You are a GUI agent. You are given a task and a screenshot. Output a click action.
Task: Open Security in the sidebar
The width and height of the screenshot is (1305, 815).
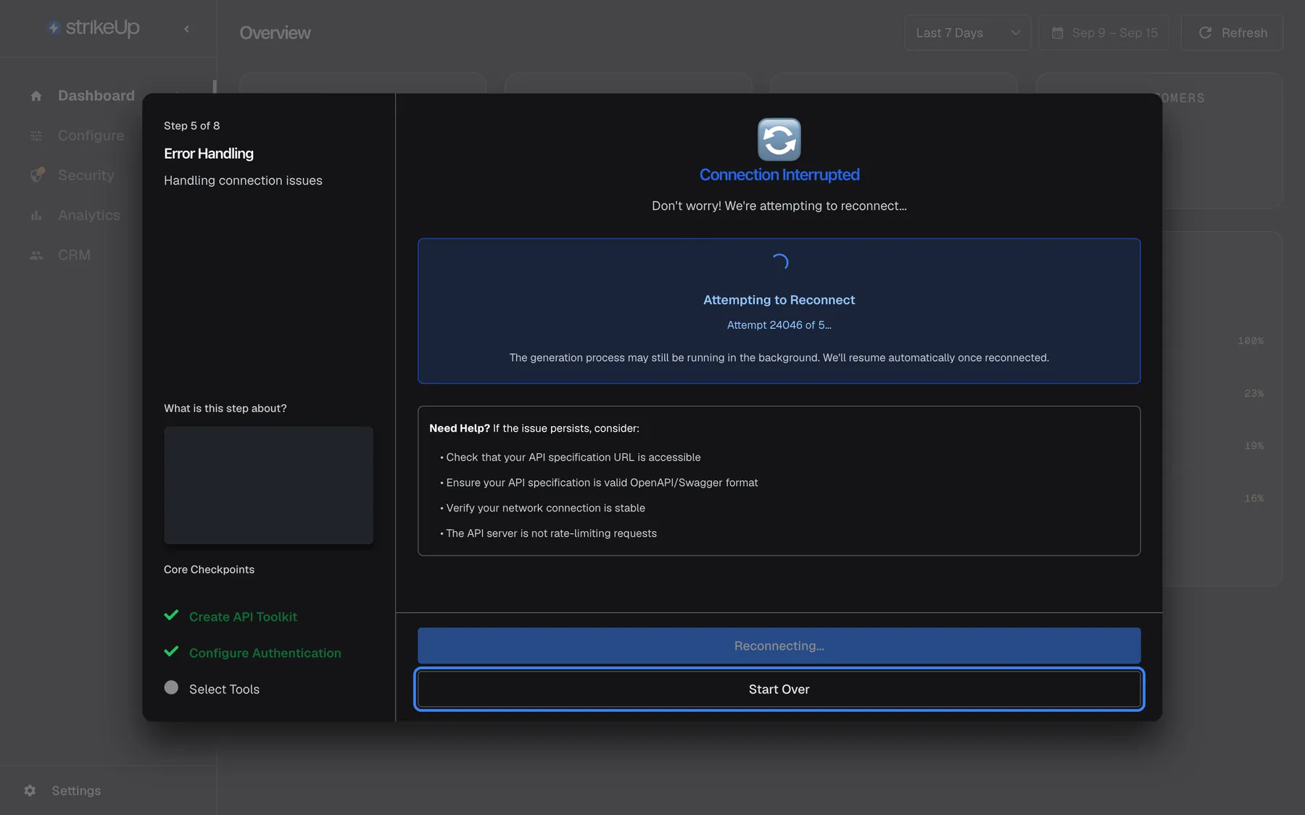(86, 175)
